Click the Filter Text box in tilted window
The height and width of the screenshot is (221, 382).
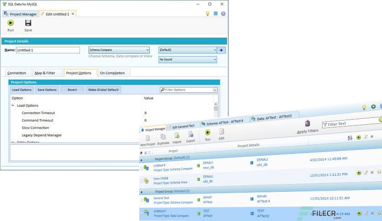pos(352,123)
